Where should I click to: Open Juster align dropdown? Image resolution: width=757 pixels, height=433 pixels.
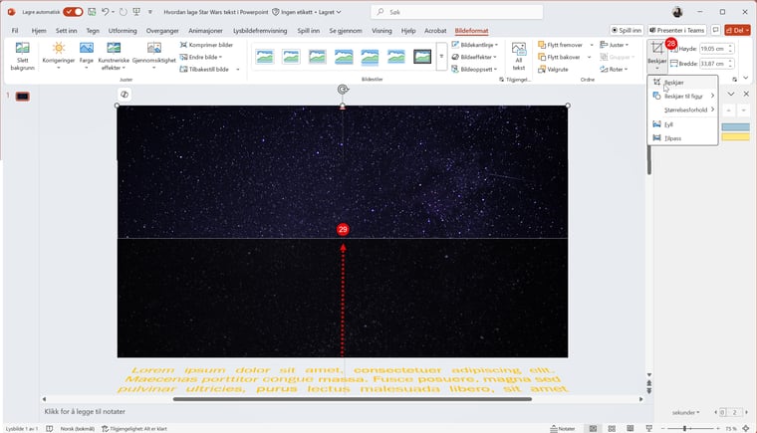[615, 45]
